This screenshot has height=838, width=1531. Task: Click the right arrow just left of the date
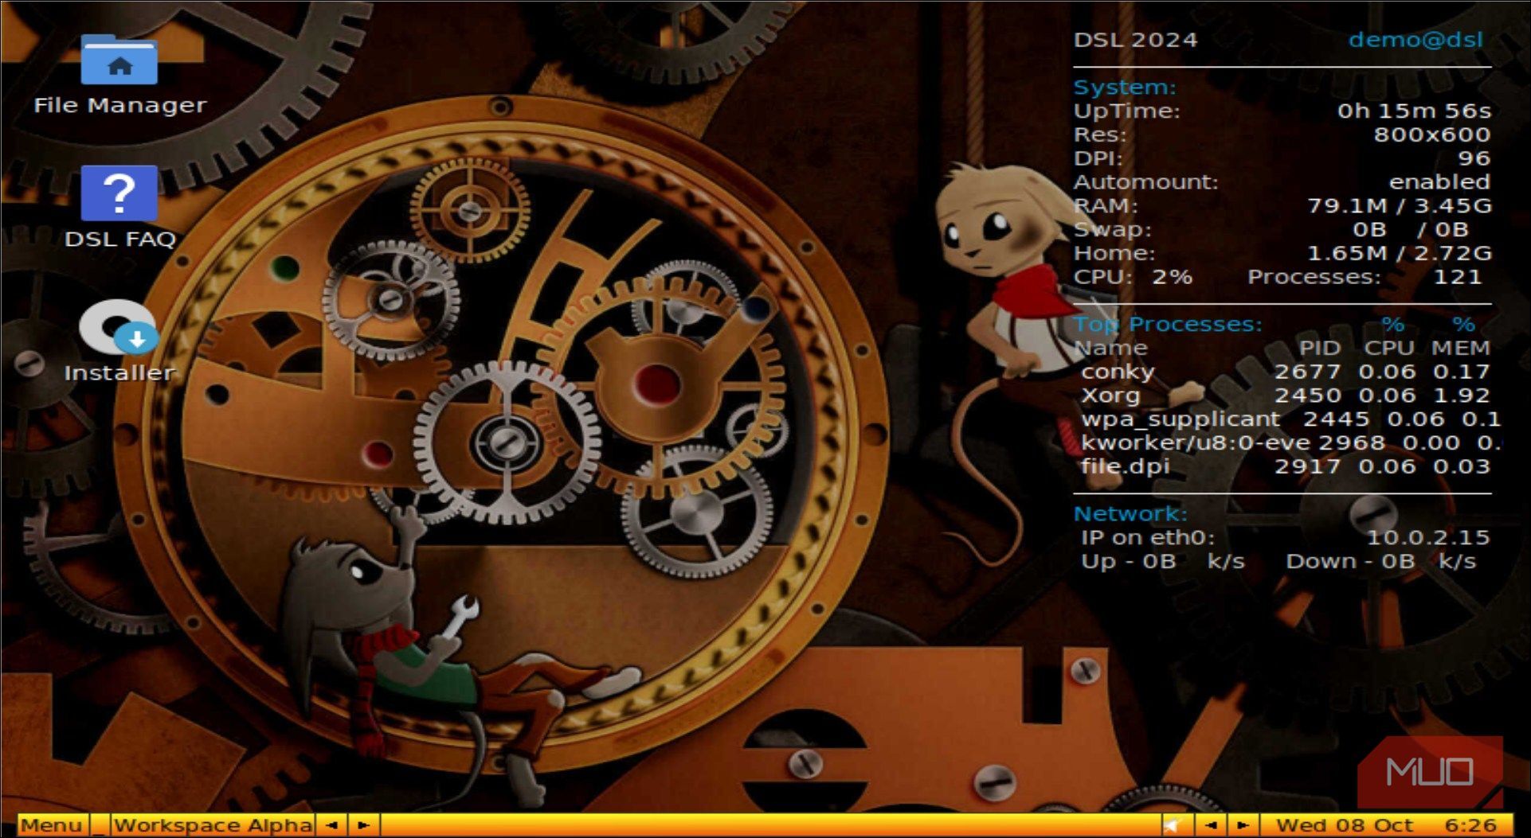pyautogui.click(x=1242, y=825)
